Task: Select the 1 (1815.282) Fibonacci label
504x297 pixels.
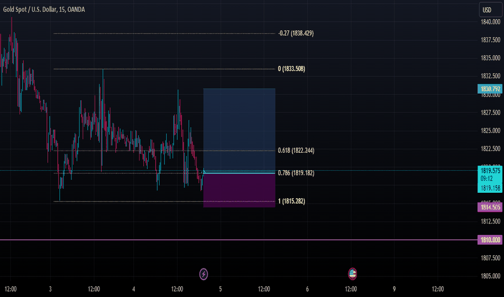Action: click(291, 201)
